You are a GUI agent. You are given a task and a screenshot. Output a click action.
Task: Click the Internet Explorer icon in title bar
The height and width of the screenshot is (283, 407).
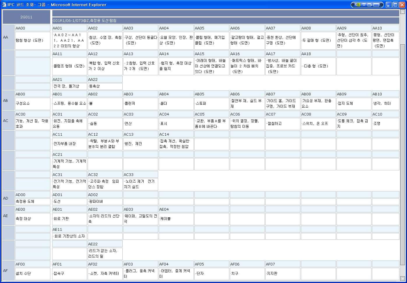tap(4, 5)
